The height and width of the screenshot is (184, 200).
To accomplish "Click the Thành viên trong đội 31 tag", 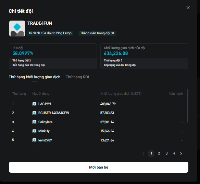I will point(97,33).
